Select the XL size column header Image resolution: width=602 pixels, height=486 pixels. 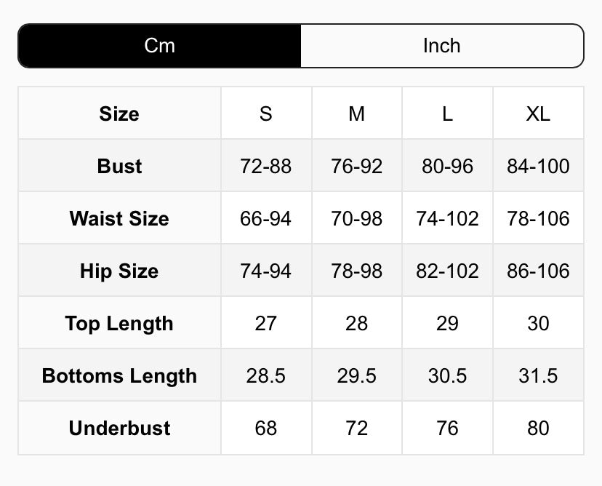538,113
